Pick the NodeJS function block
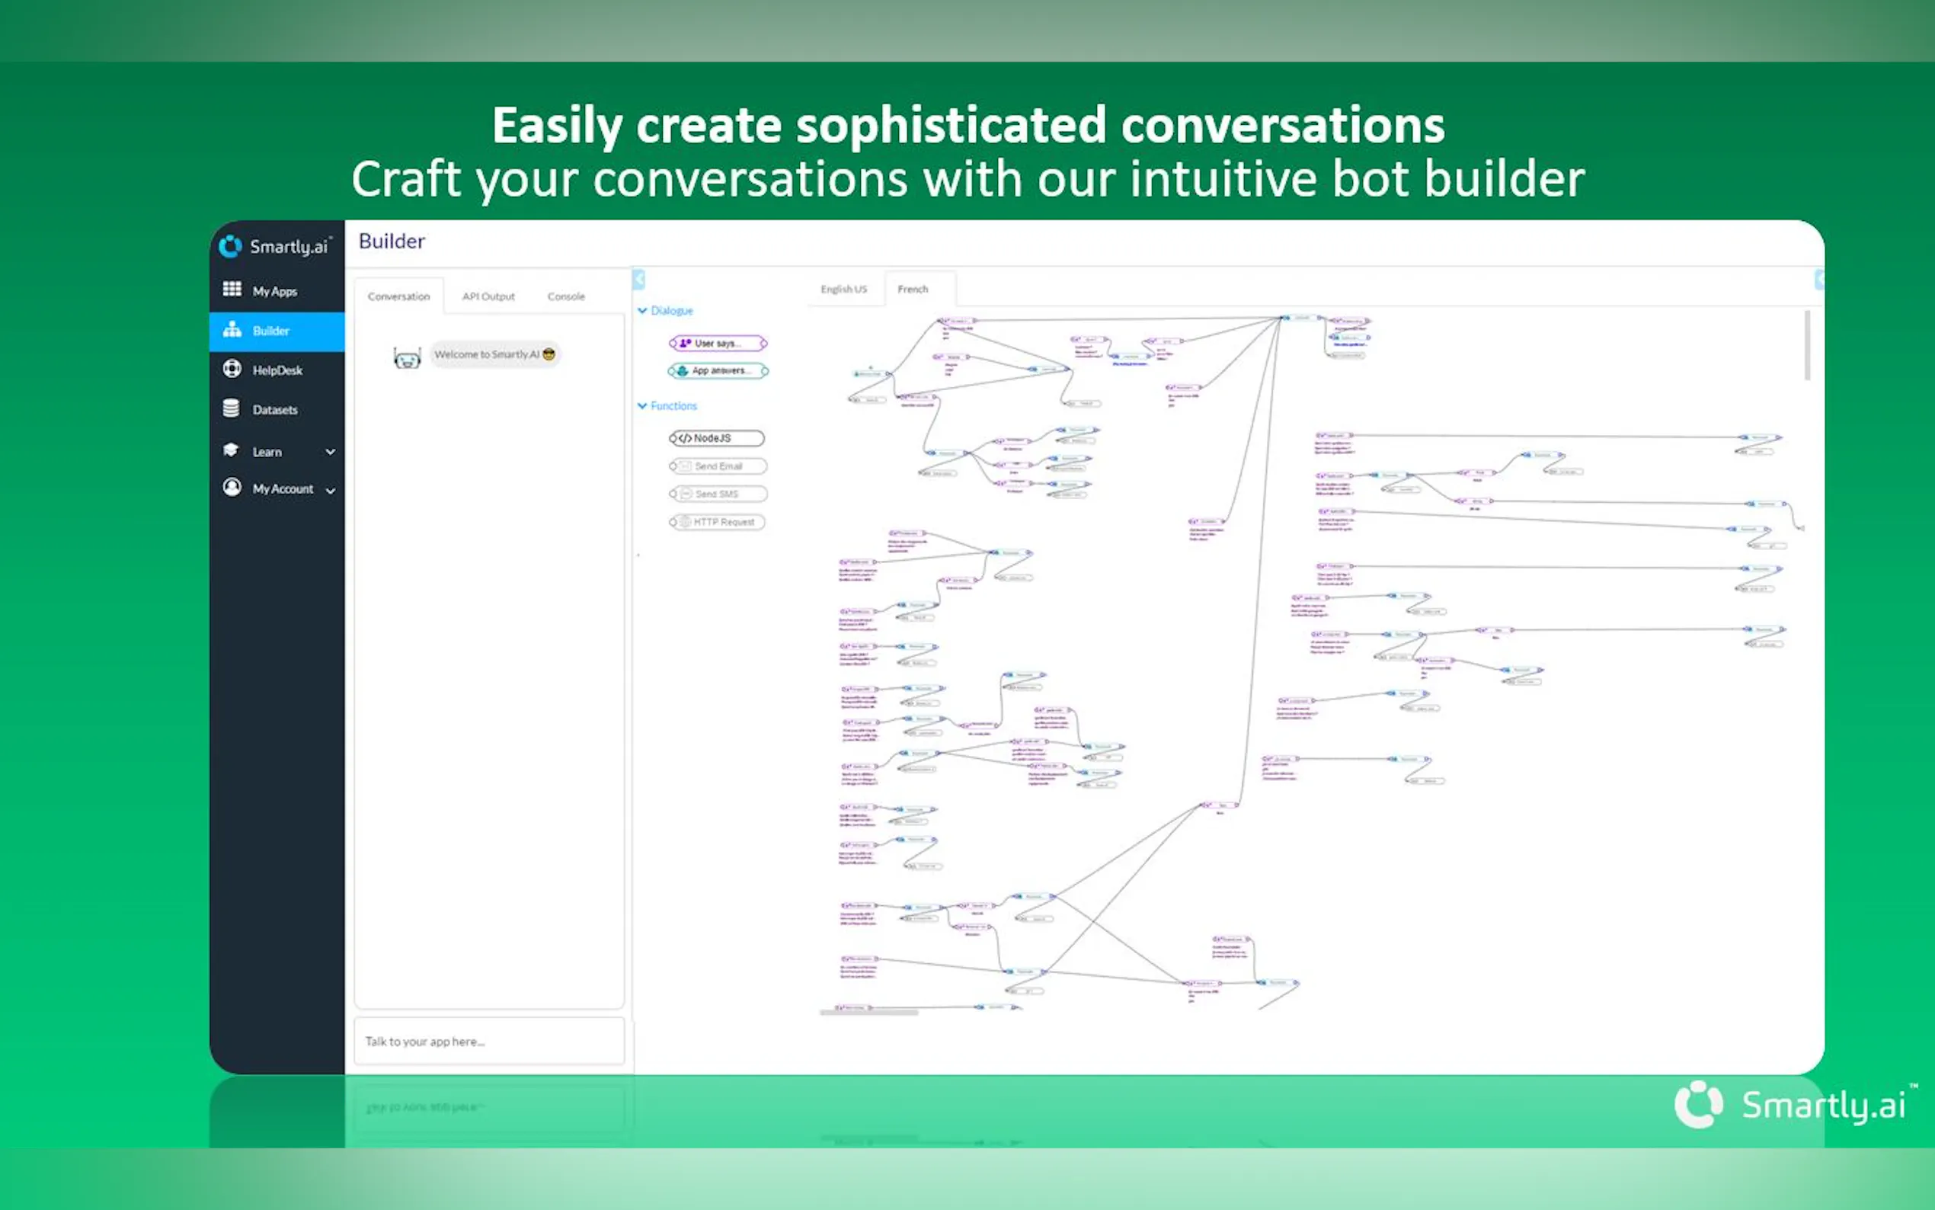The image size is (1935, 1210). click(717, 437)
